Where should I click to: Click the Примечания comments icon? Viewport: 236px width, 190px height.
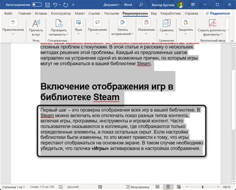[97, 22]
